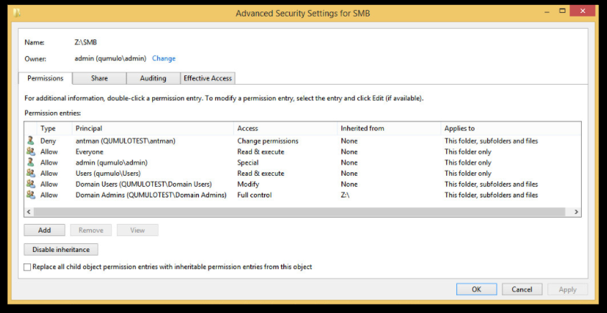Click the folder icon in the title bar
The height and width of the screenshot is (313, 607).
pos(17,13)
